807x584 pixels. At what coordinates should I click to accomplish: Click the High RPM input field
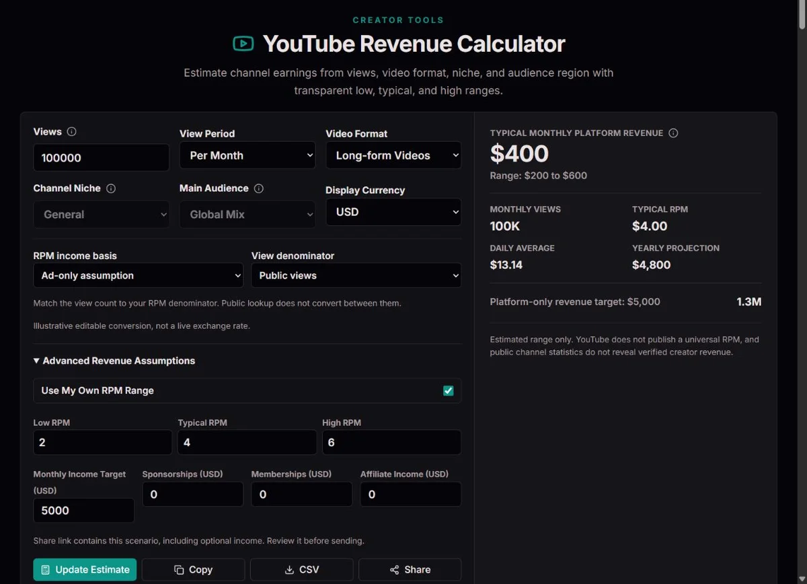[x=391, y=443]
